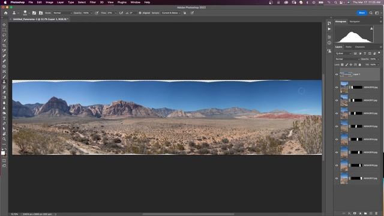Switch to the Navigator tab
The height and width of the screenshot is (216, 384).
[355, 22]
